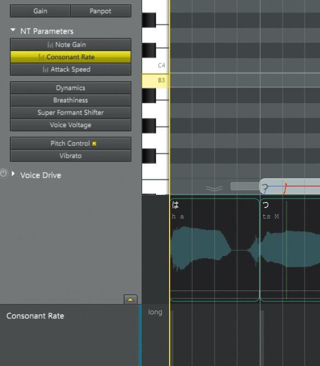
Task: Click the つ note bar in piano roll
Action: [290, 186]
